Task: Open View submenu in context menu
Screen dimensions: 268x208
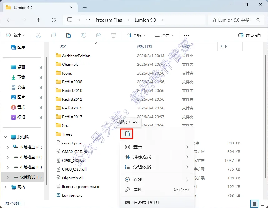Action: tap(157, 147)
